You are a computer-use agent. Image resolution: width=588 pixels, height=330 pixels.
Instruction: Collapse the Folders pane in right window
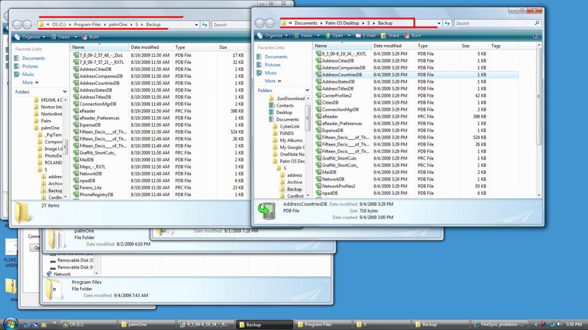[x=307, y=90]
